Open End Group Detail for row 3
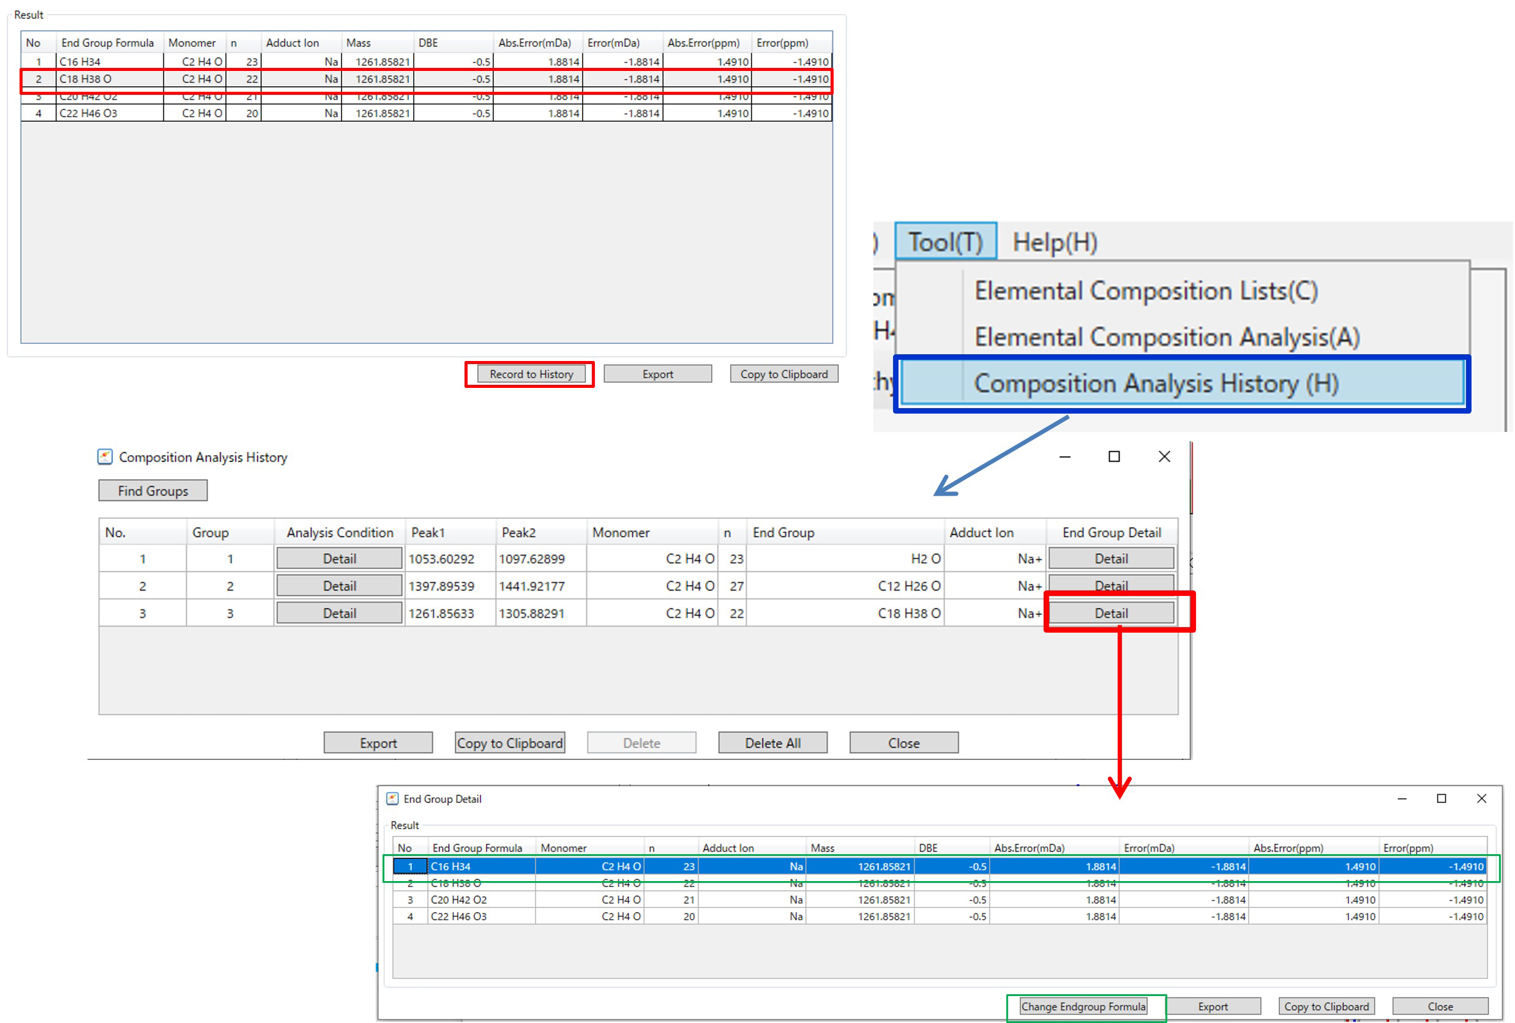 [x=1111, y=613]
